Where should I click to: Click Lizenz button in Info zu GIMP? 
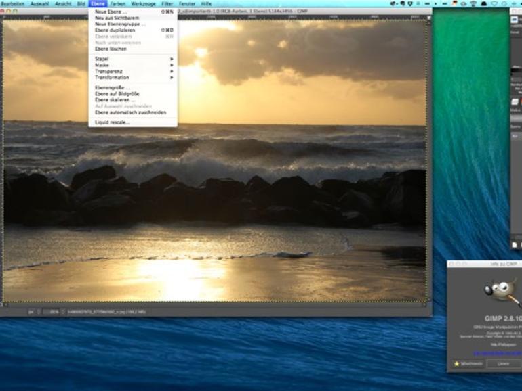(x=503, y=364)
